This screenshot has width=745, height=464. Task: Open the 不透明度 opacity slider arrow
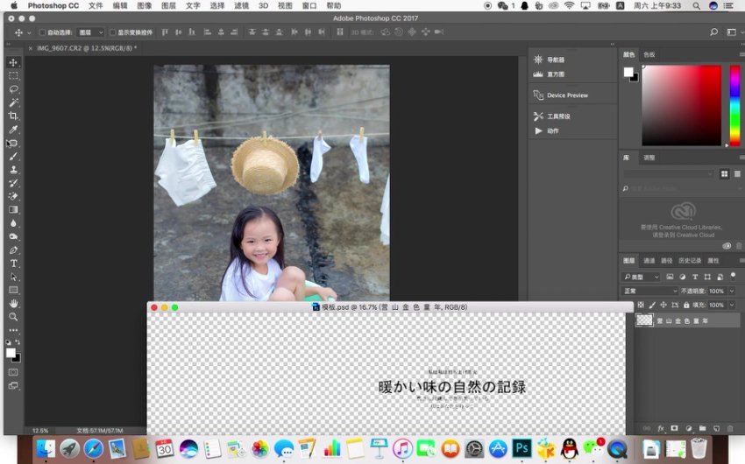click(732, 291)
